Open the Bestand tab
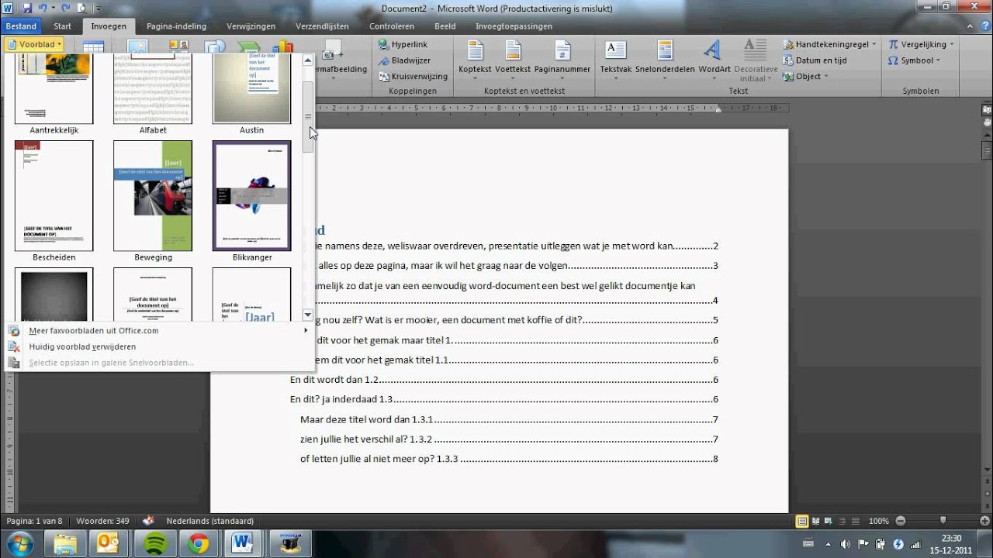This screenshot has width=993, height=558. pyautogui.click(x=21, y=26)
